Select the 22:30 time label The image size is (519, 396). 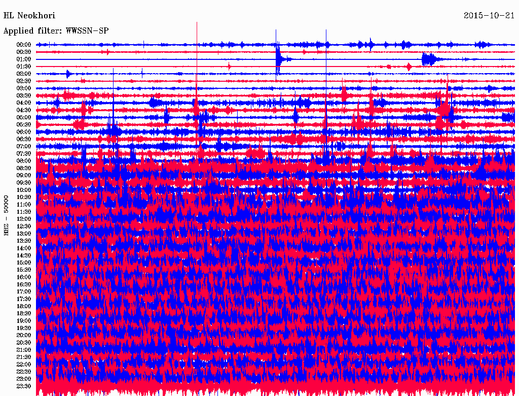[24, 372]
